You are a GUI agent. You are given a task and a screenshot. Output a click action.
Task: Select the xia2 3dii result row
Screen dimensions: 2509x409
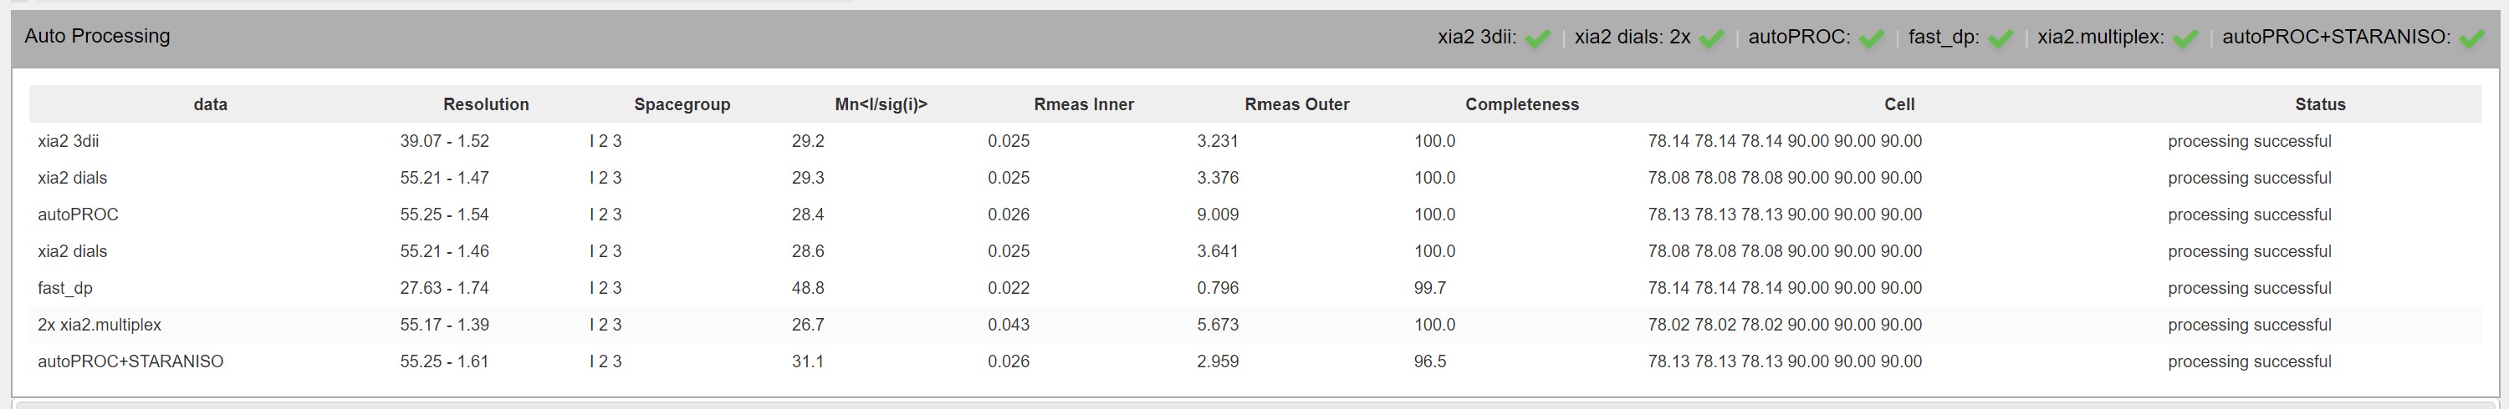click(1254, 141)
